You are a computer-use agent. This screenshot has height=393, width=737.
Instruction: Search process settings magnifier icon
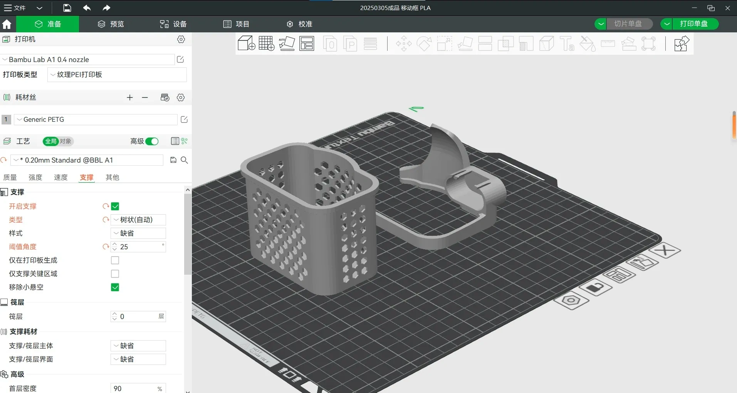pos(185,160)
